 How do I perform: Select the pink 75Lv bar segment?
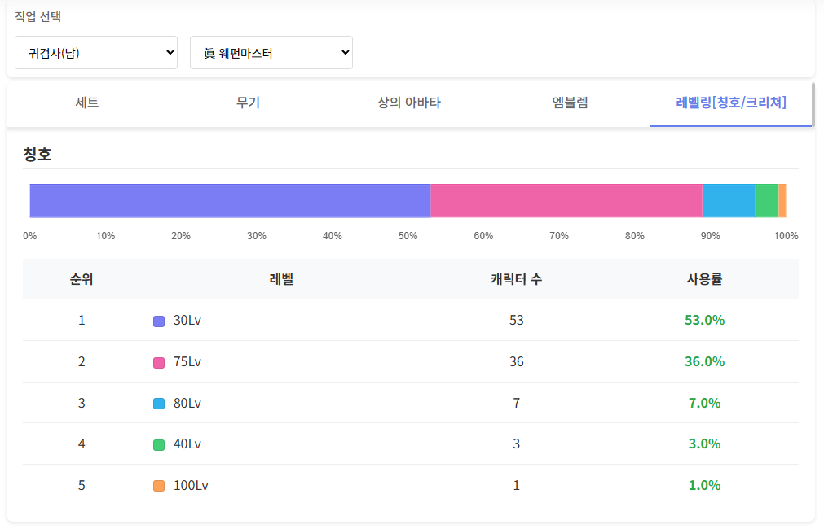pos(566,201)
